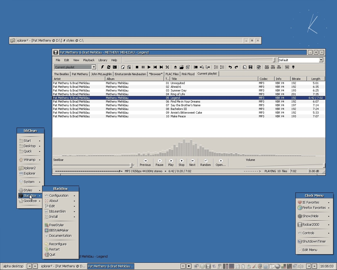Open ShutdownTimer from the Clock Menu
This screenshot has height=270, width=337.
(x=314, y=242)
